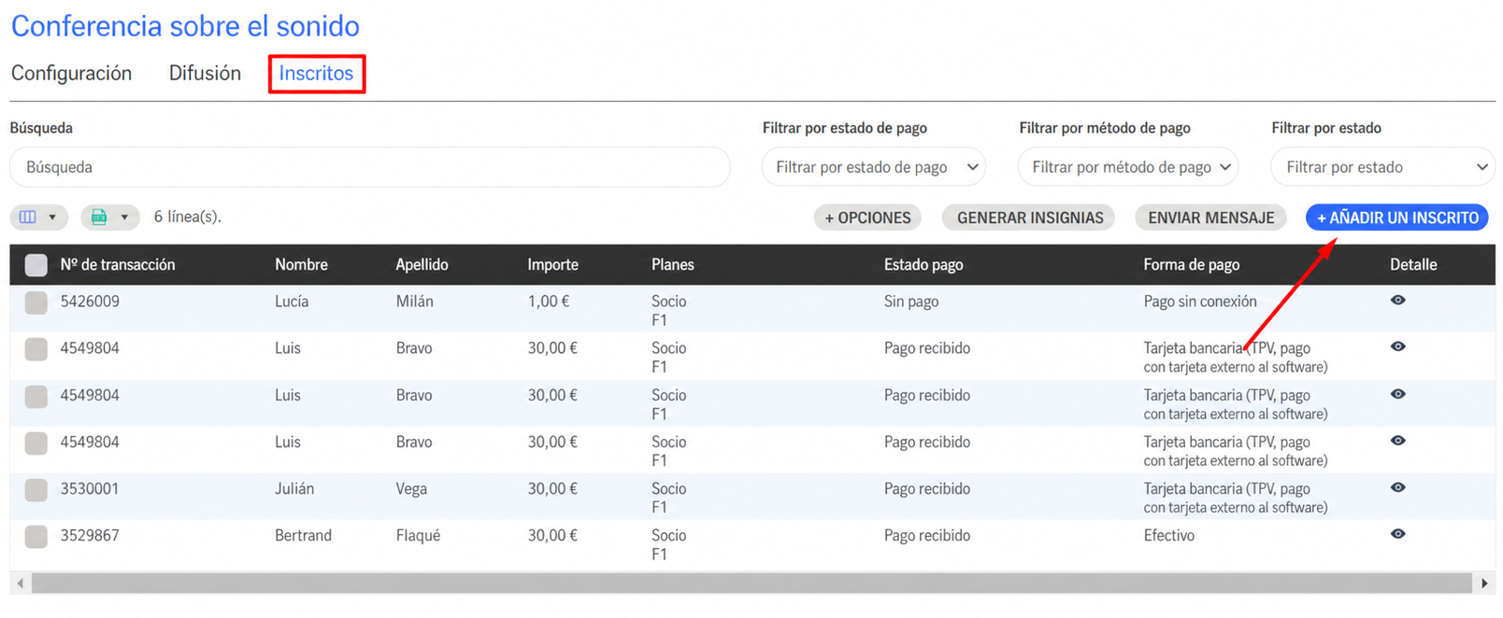
Task: Click the 'Efectivo' payment method cell
Action: click(1168, 535)
